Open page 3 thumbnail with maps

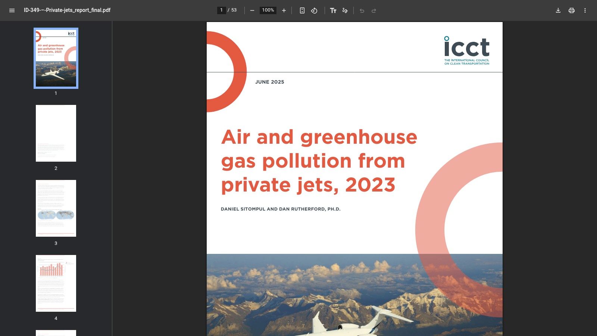[x=56, y=208]
